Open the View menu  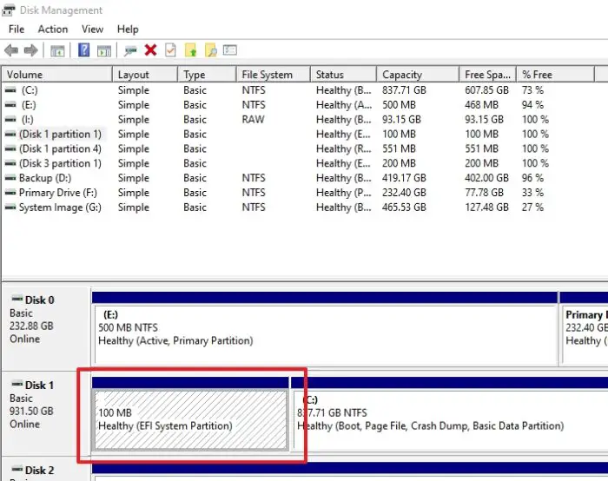(92, 30)
